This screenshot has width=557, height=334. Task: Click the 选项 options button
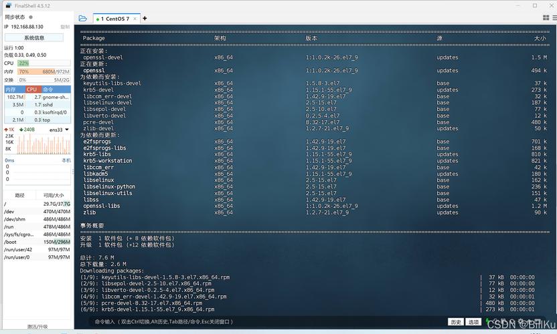coord(473,322)
